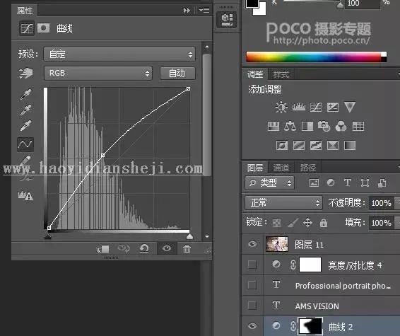Add a Curves adjustment from Adjustments panel

[x=316, y=108]
